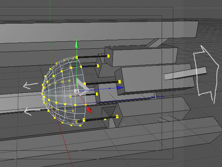Click the green Y-axis arrow tip
This screenshot has height=167, width=222.
[77, 43]
